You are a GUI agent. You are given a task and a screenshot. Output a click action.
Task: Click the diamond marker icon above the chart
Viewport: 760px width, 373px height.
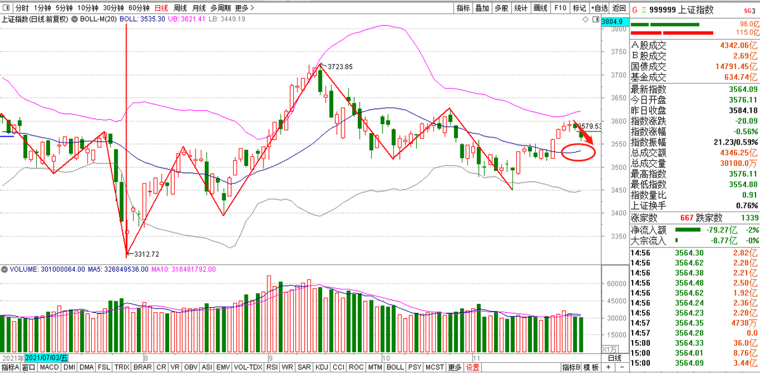[586, 20]
